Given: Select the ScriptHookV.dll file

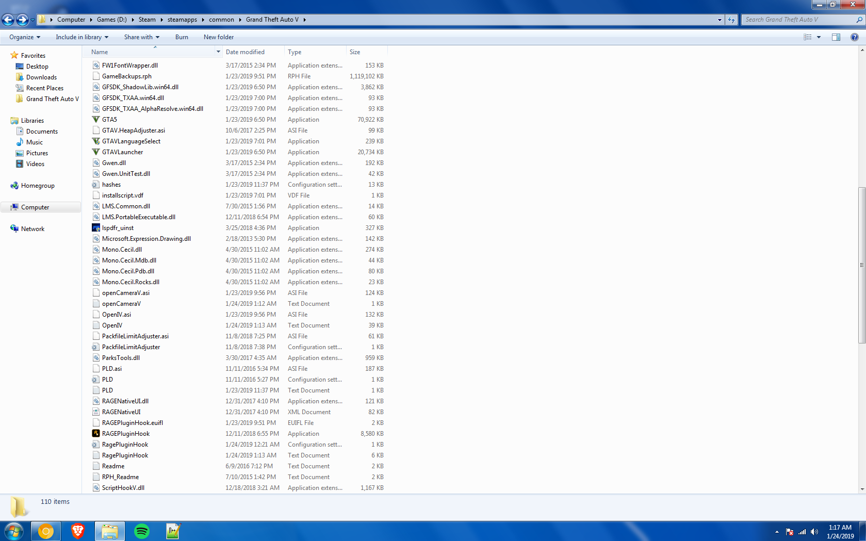Looking at the screenshot, I should pos(123,488).
